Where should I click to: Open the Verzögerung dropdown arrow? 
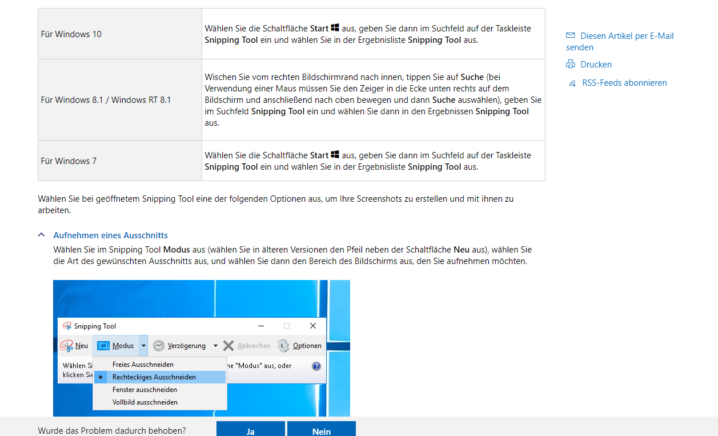(215, 346)
